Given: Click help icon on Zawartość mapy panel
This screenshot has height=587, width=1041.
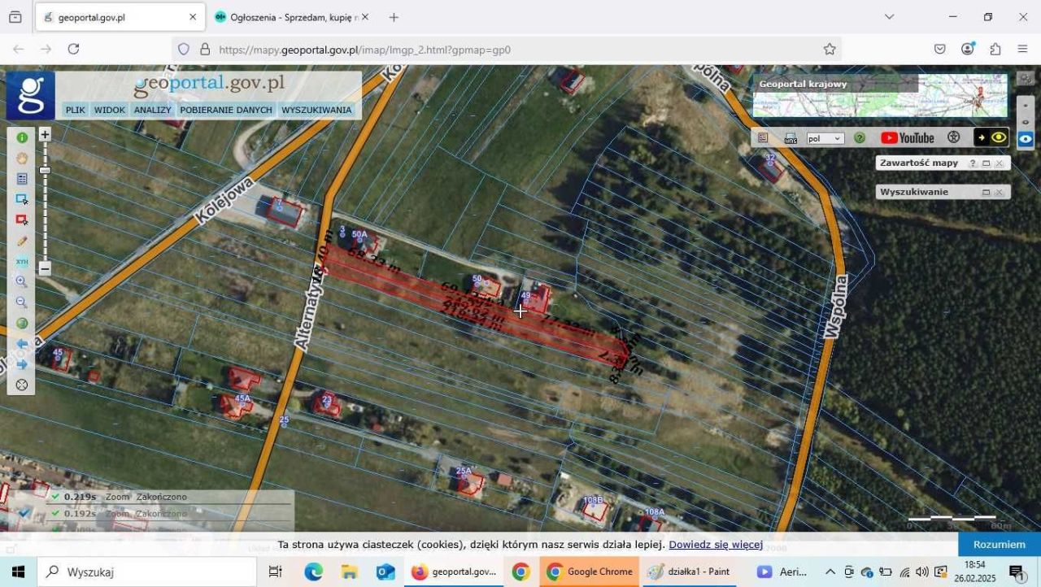Looking at the screenshot, I should (972, 163).
